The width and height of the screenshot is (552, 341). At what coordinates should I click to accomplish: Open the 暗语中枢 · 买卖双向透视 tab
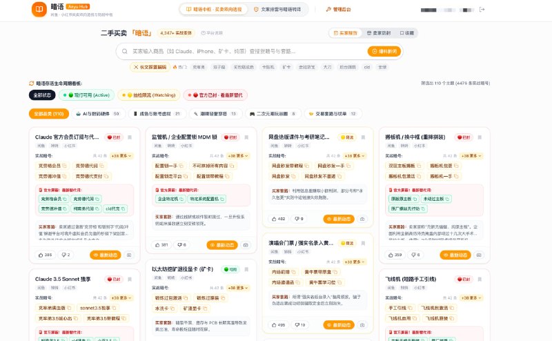[x=214, y=10]
